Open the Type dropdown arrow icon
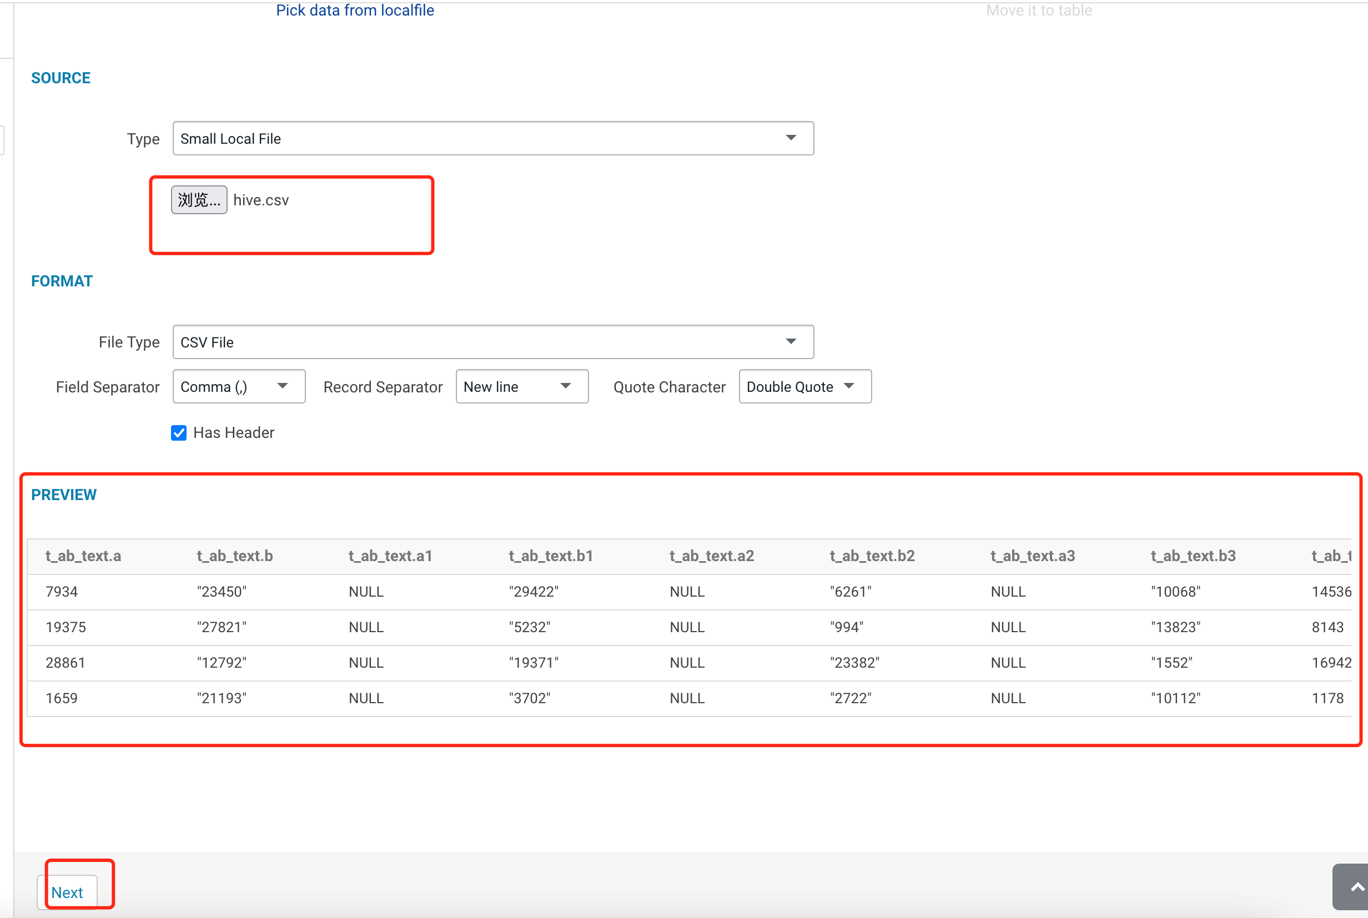 click(x=791, y=138)
